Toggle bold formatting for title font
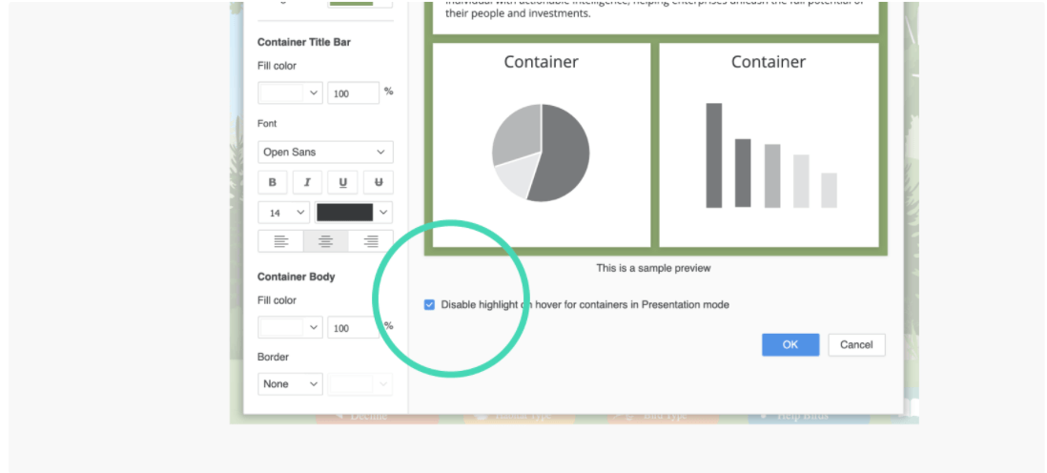The width and height of the screenshot is (1047, 473). [x=273, y=182]
